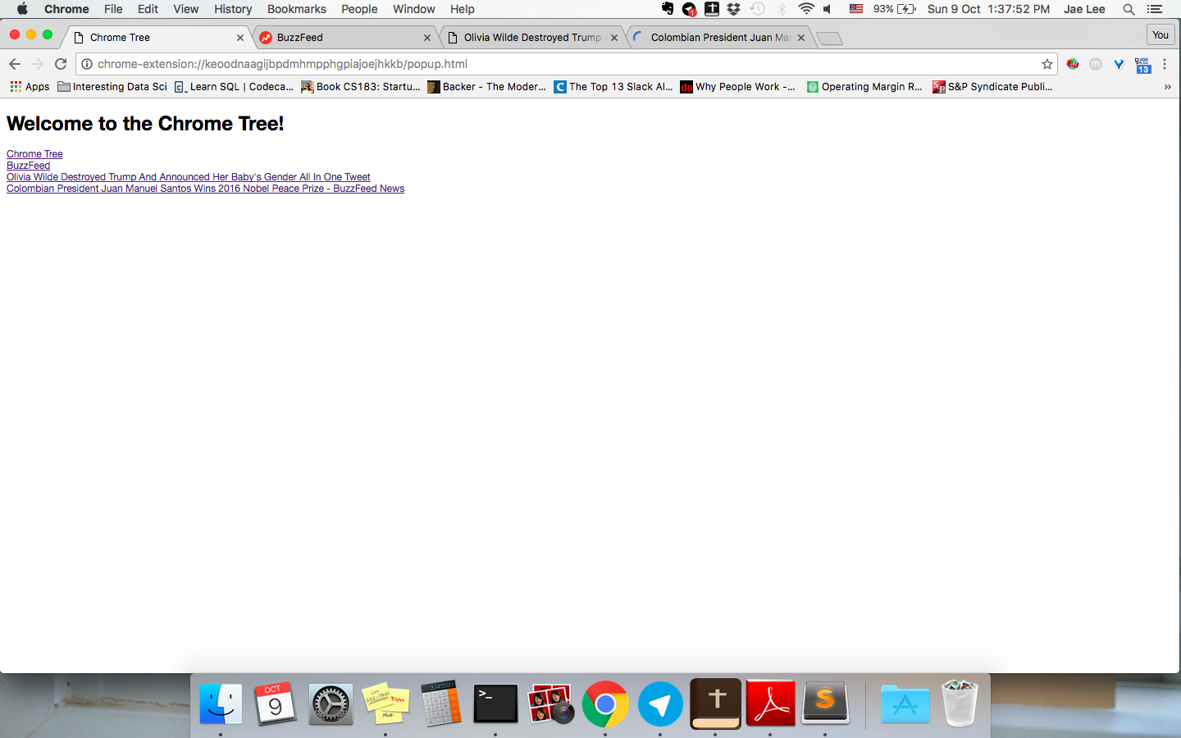Viewport: 1181px width, 738px height.
Task: Open the Book CS183 Startup bookmark
Action: pos(361,87)
